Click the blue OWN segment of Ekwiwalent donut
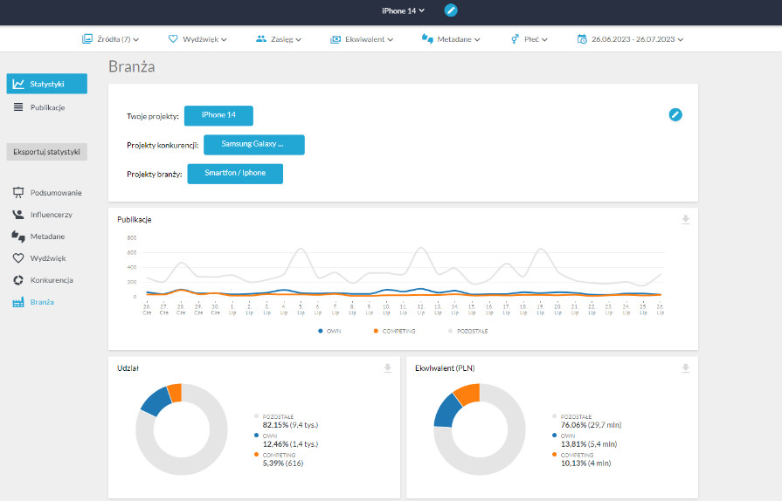The image size is (782, 501). click(446, 412)
